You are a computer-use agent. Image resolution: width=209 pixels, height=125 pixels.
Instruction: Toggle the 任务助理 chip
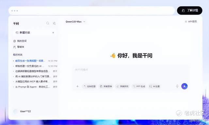click(x=90, y=86)
